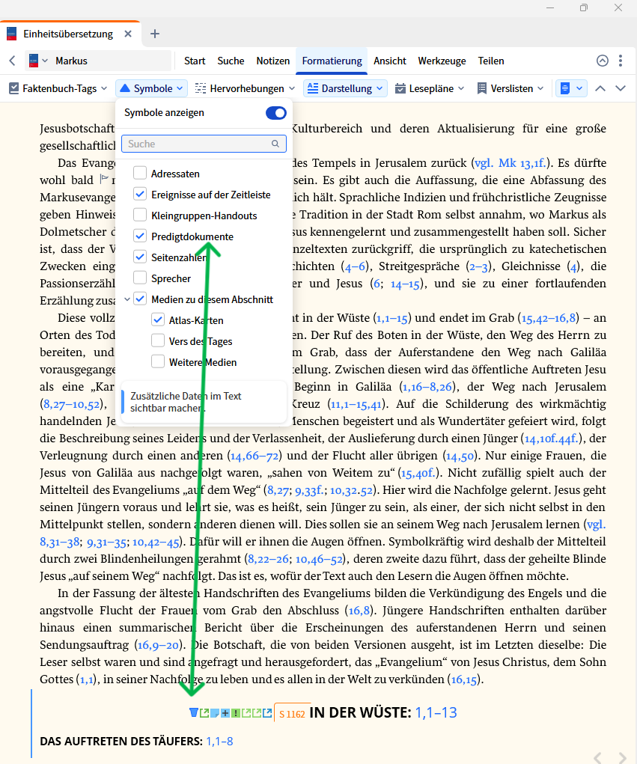Viewport: 637px width, 764px height.
Task: Click the blue pulpit icon before IN DER WÜSTE
Action: pyautogui.click(x=193, y=713)
